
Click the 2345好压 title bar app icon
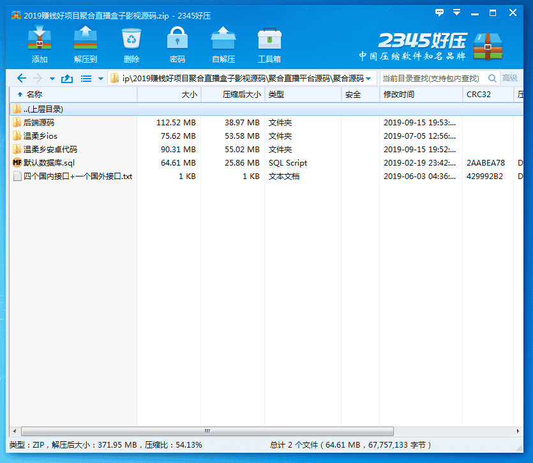coord(16,15)
